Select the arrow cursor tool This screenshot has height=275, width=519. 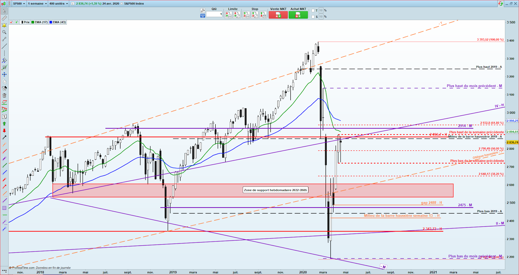4,11
